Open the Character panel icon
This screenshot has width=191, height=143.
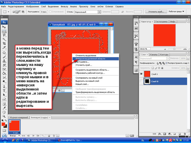click(x=136, y=57)
